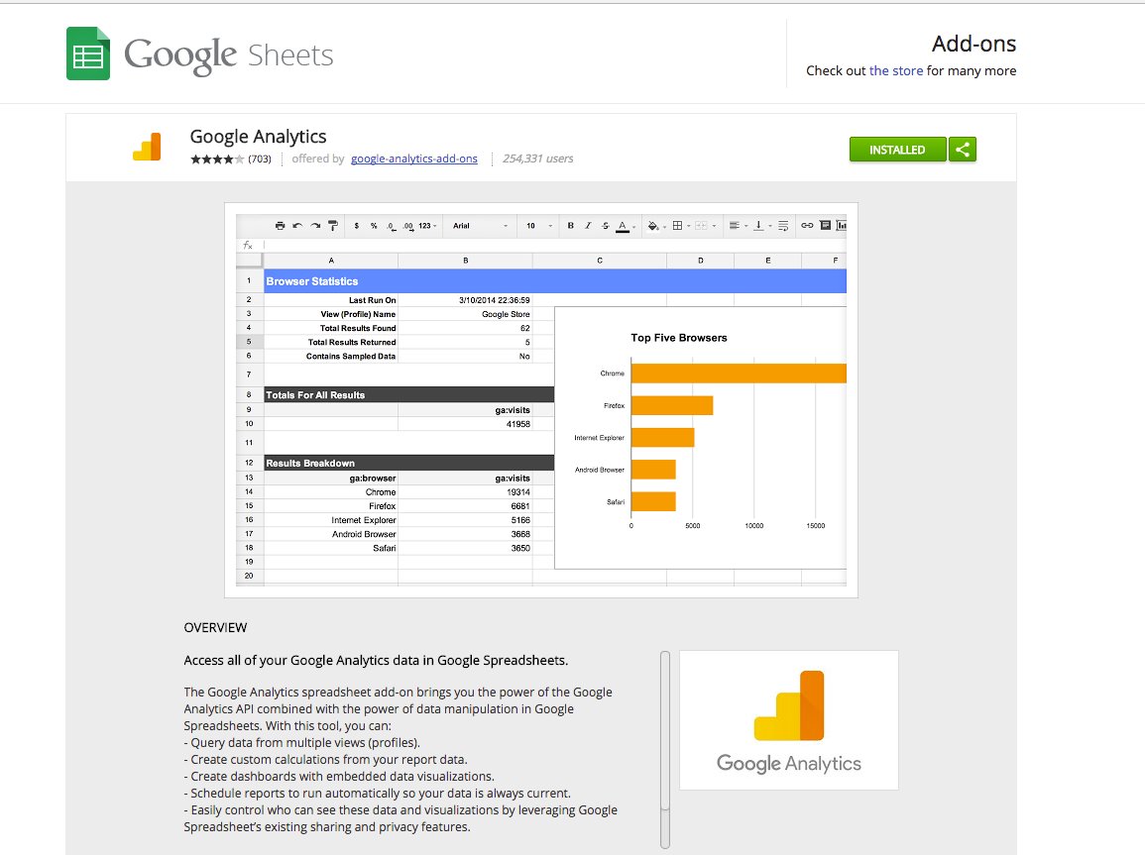Image resolution: width=1145 pixels, height=855 pixels.
Task: Click the 254,331 users text
Action: 537,159
